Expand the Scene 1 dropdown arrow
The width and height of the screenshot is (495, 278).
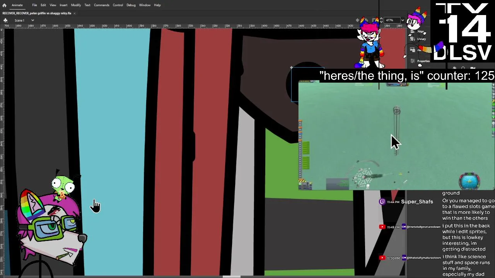32,20
